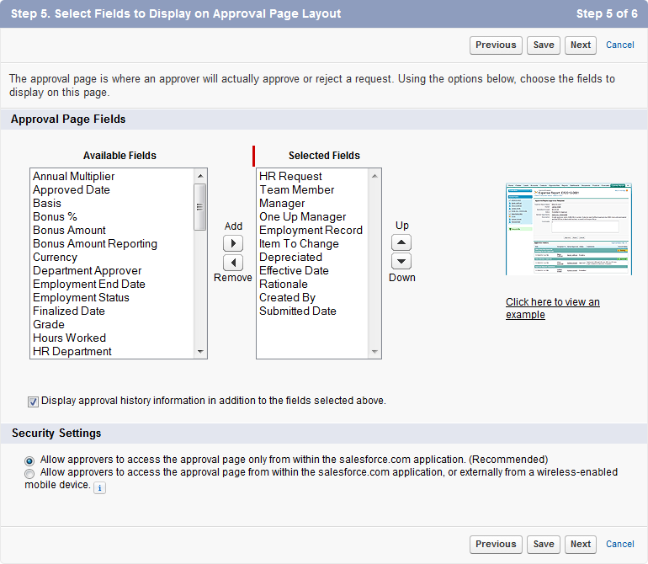Select salesforce.com application only radio option
The image size is (648, 564).
pyautogui.click(x=30, y=460)
